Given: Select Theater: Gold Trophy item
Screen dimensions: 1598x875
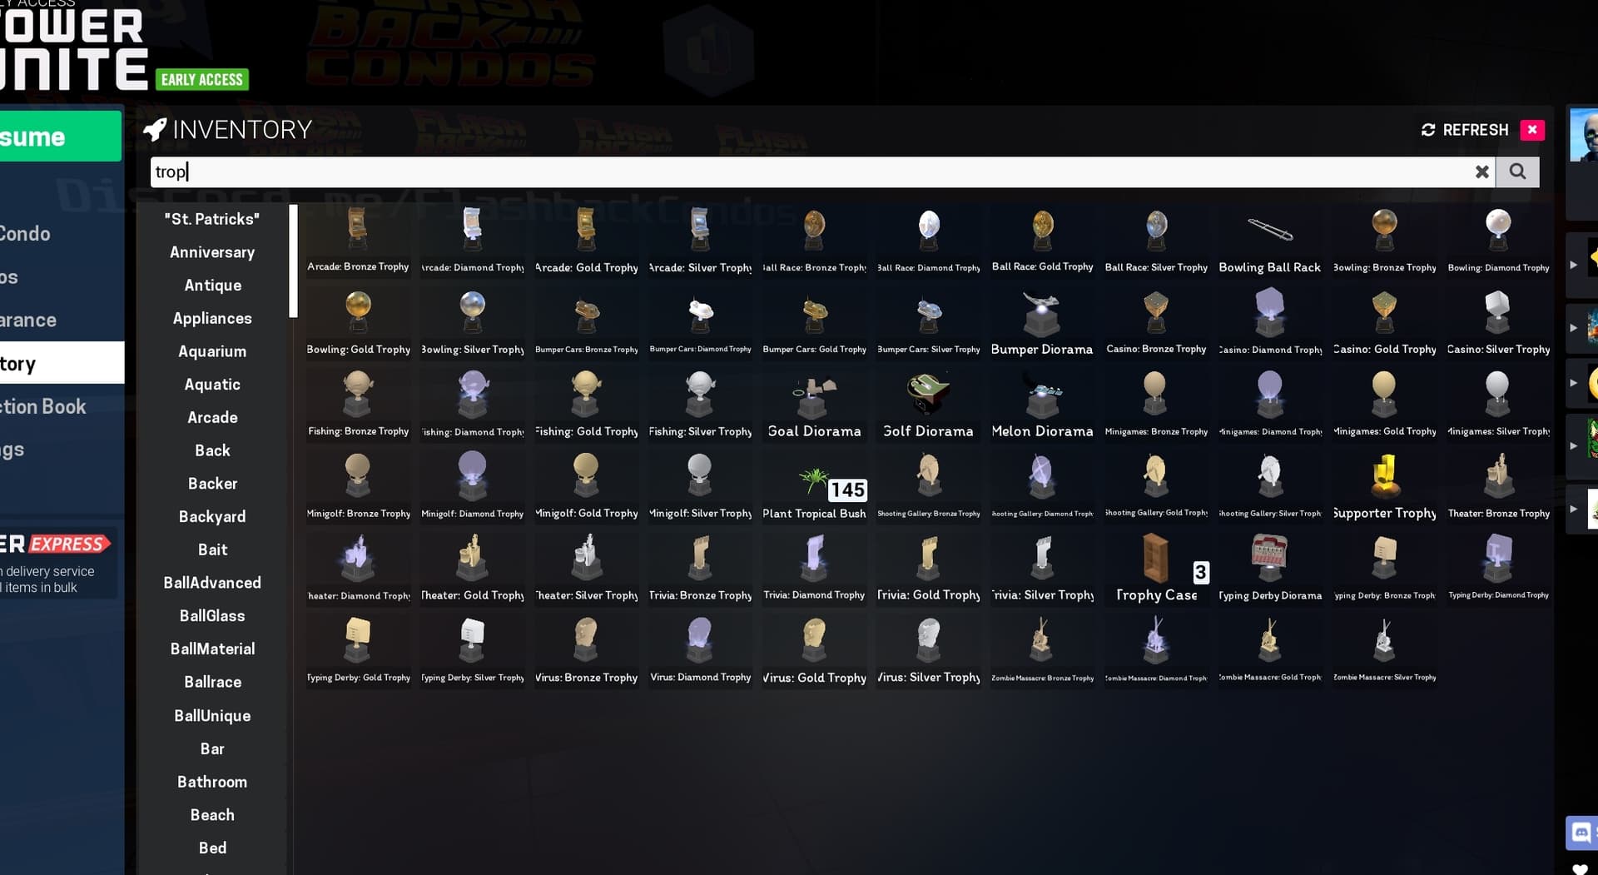Looking at the screenshot, I should 472,569.
